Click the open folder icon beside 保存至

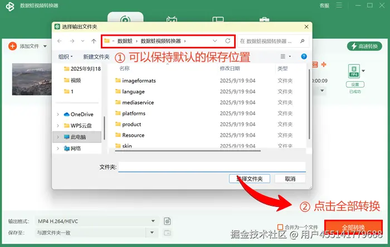[167, 233]
